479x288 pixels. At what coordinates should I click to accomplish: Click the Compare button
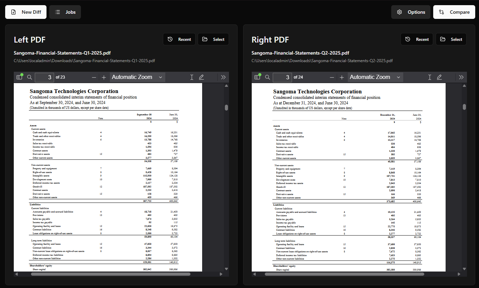tap(454, 12)
